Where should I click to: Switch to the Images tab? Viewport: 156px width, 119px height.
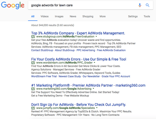pos(59,17)
